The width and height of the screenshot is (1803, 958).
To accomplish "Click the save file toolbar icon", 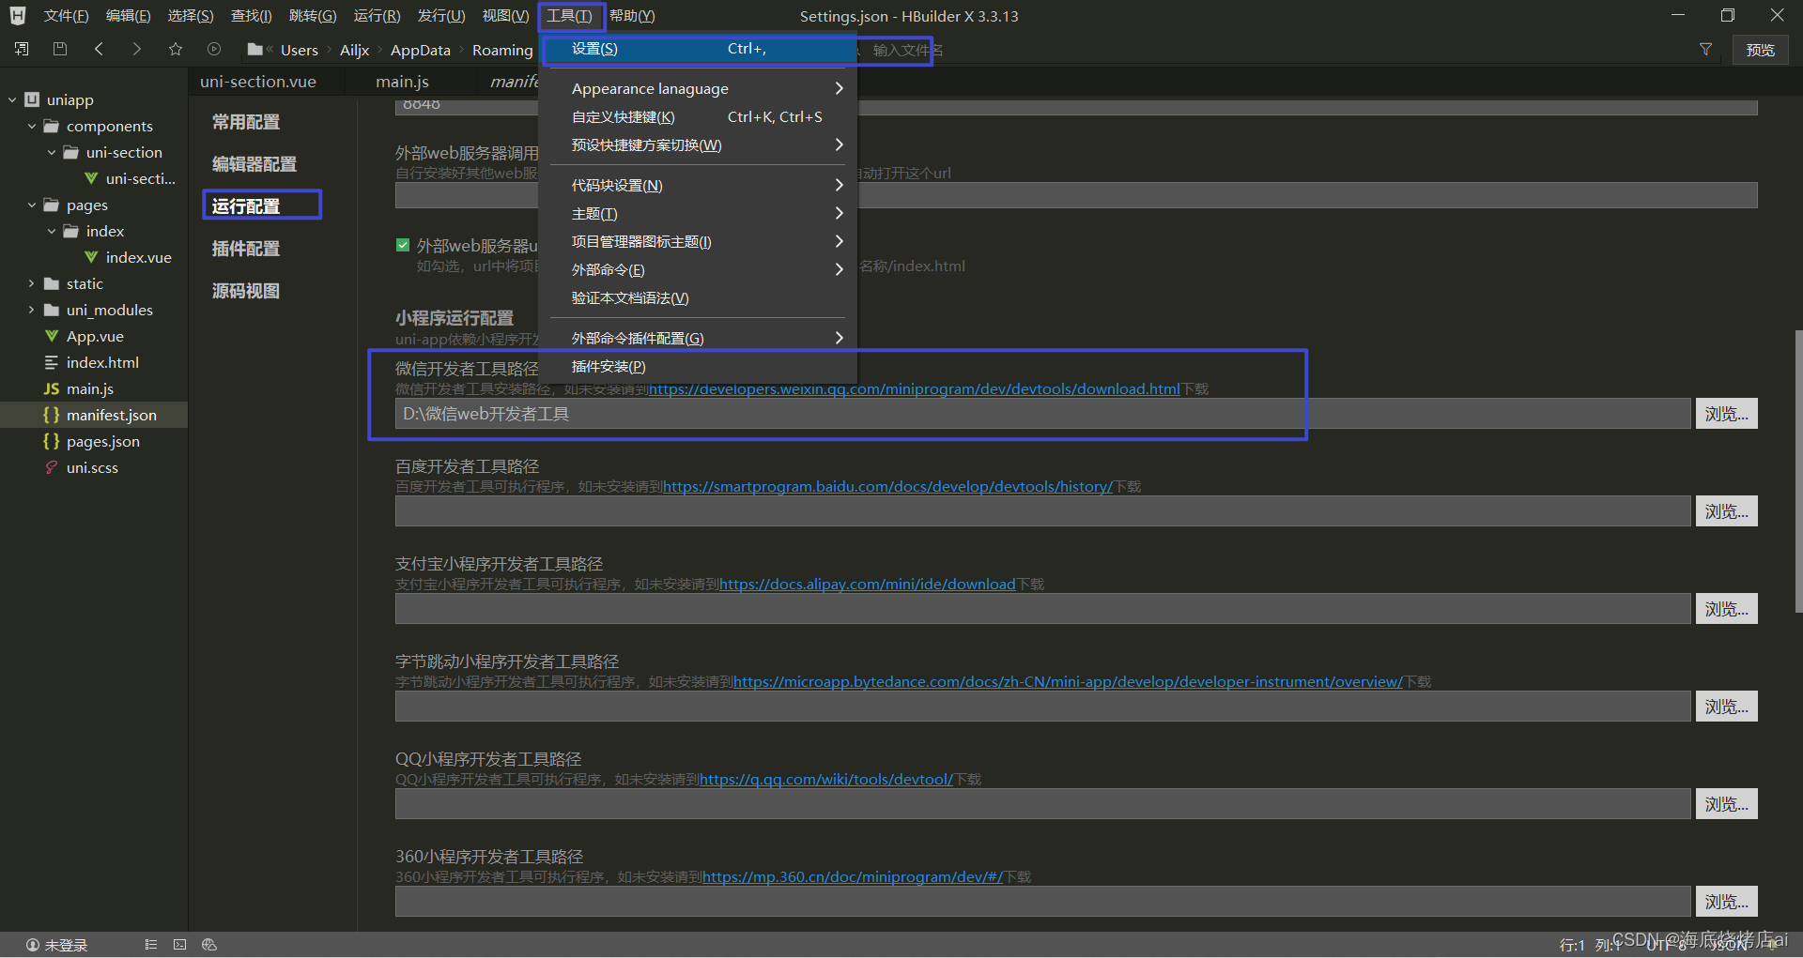I will 60,49.
